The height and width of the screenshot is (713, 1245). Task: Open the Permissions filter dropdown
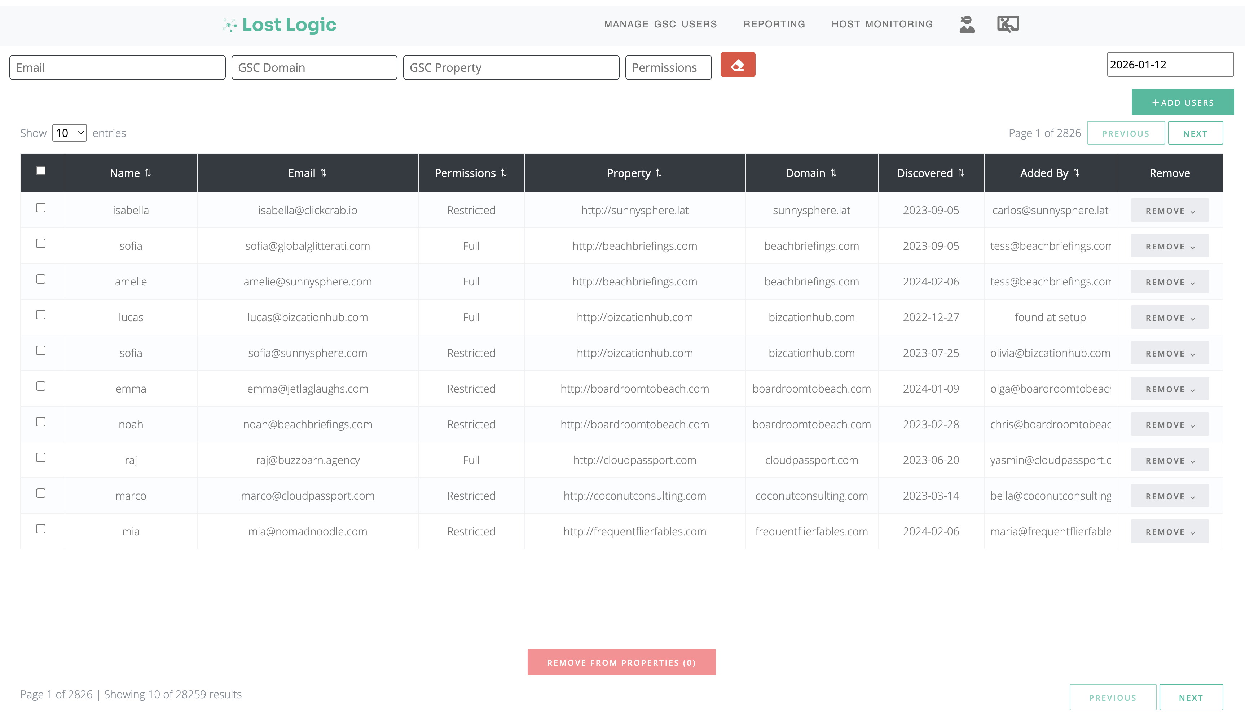tap(668, 67)
